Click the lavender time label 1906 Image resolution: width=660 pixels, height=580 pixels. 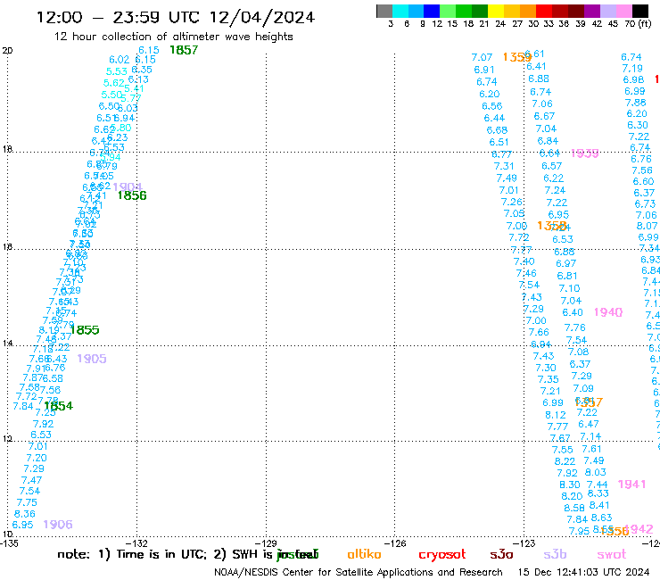click(58, 525)
